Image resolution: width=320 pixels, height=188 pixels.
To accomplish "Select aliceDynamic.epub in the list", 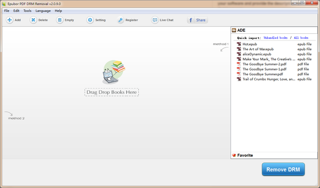I will pos(257,54).
